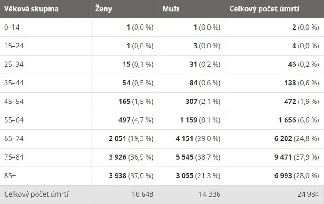The image size is (324, 204).
Task: Click the 35–44 age group label
Action: 13,83
